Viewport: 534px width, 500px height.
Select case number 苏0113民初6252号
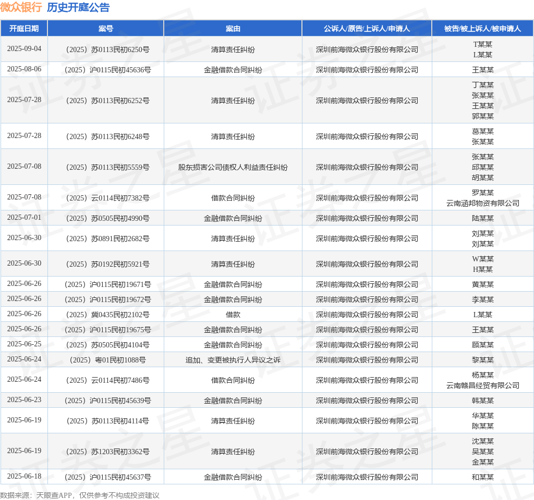(107, 101)
